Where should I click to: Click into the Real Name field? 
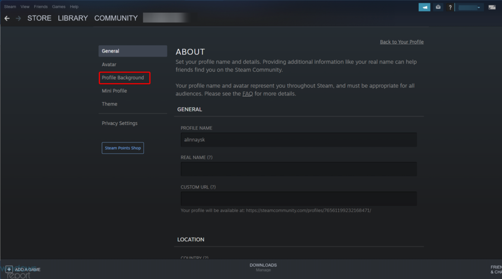point(299,169)
